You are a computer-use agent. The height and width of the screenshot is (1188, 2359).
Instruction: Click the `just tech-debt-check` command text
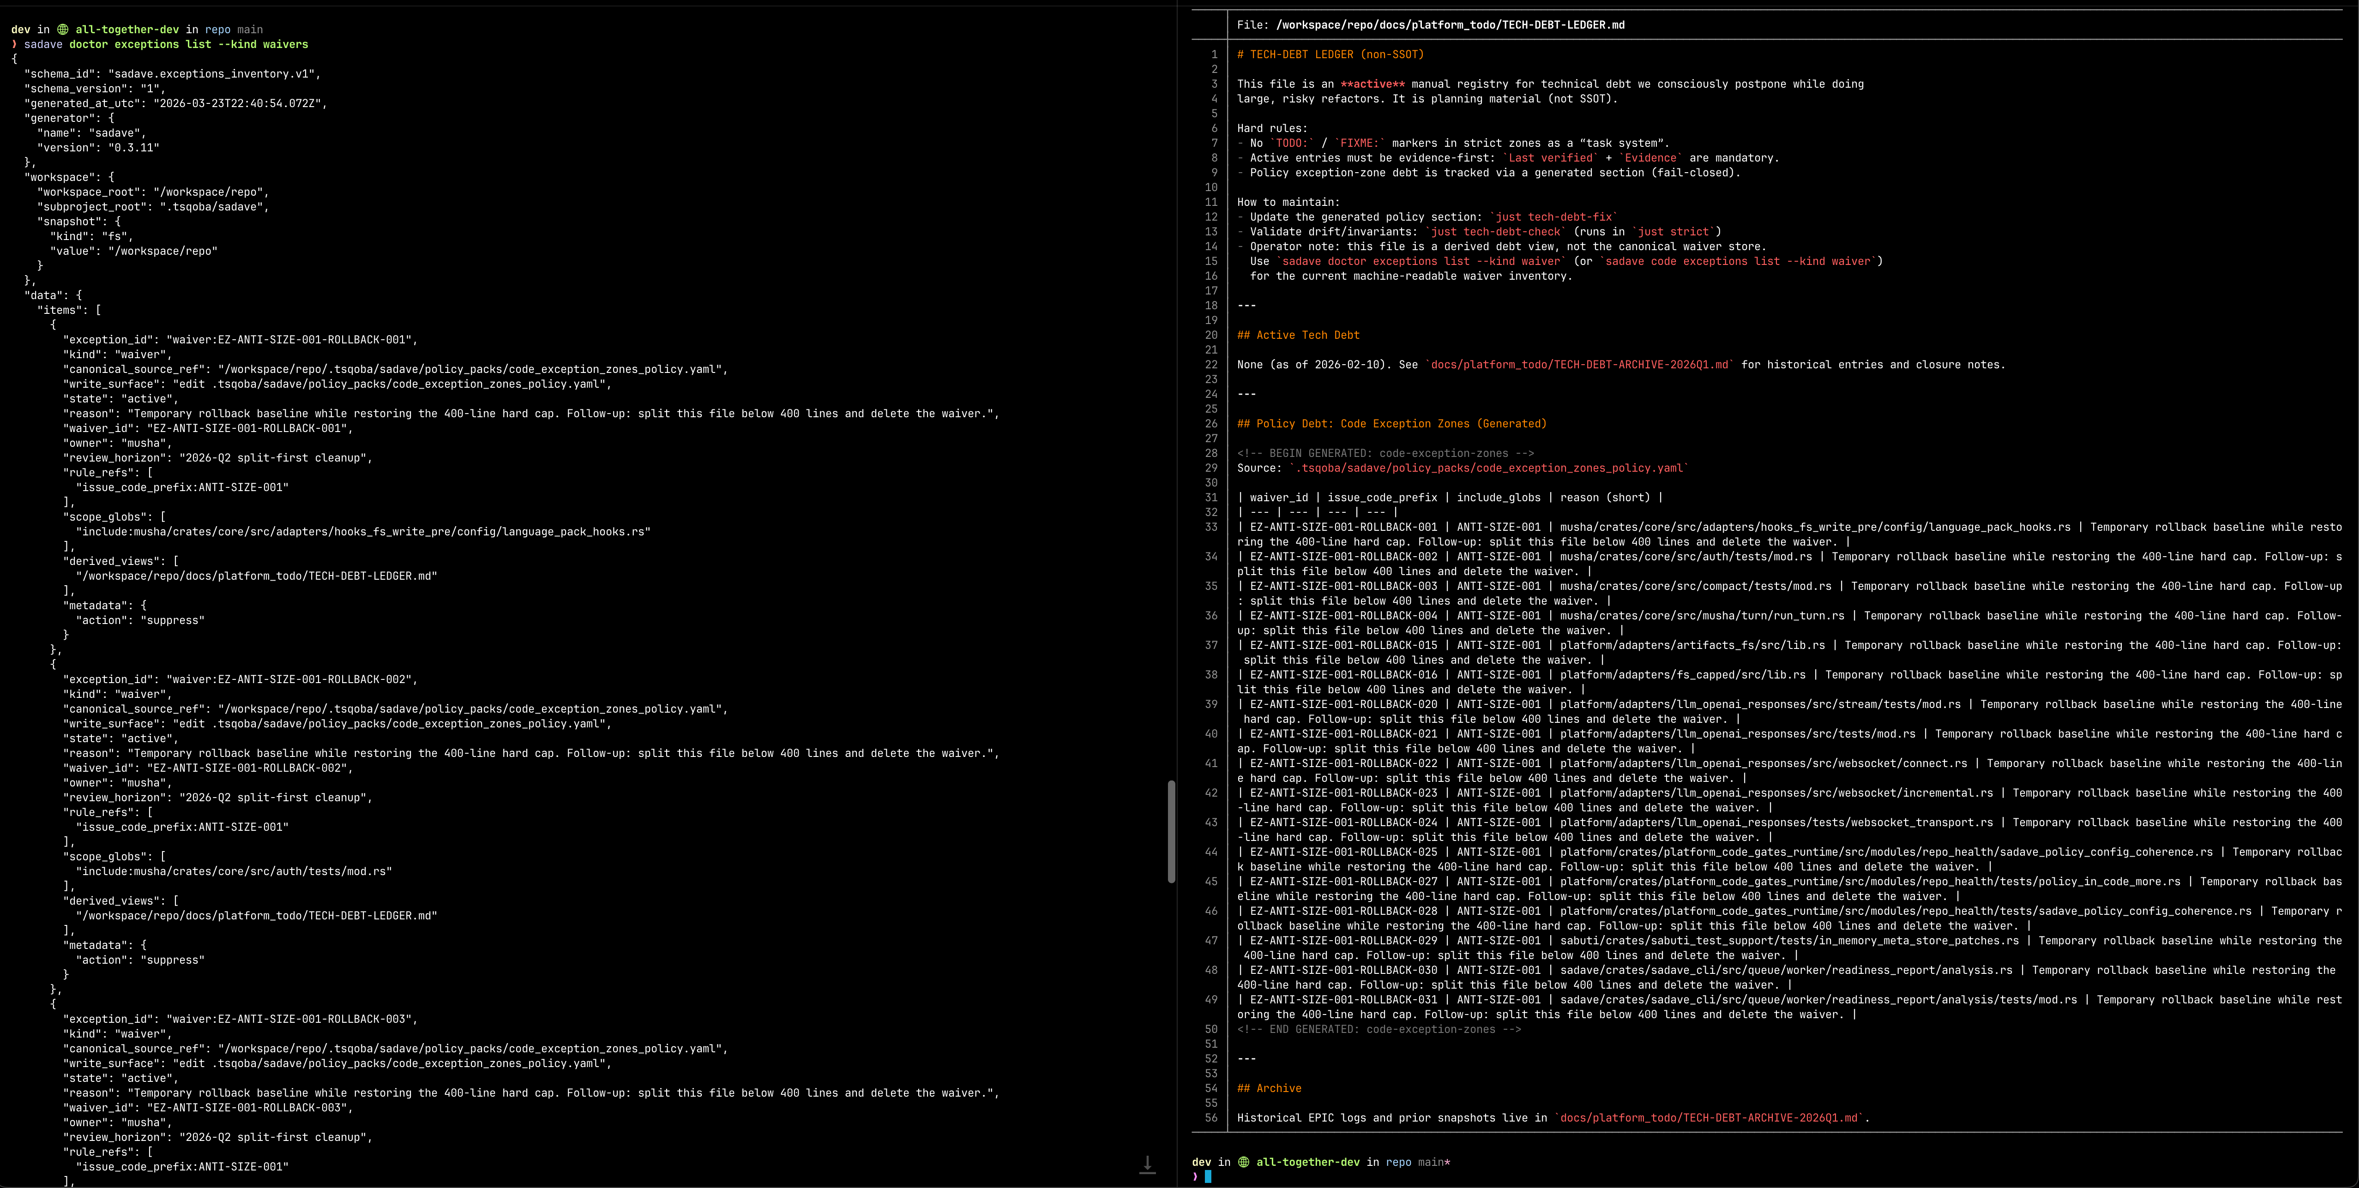(x=1494, y=232)
